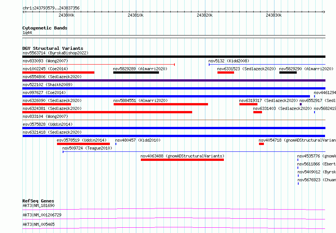Screen dimensions: 336x233
Task: Open nsv480457 (Kidd2010) label
Action: pos(138,140)
